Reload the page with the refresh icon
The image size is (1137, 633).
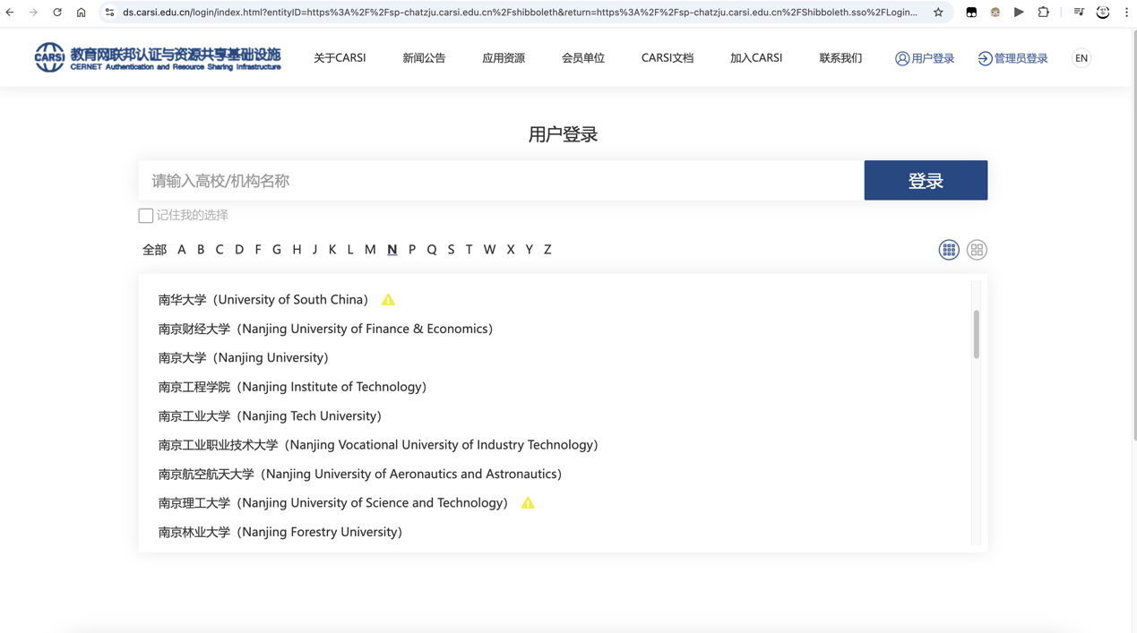(57, 13)
